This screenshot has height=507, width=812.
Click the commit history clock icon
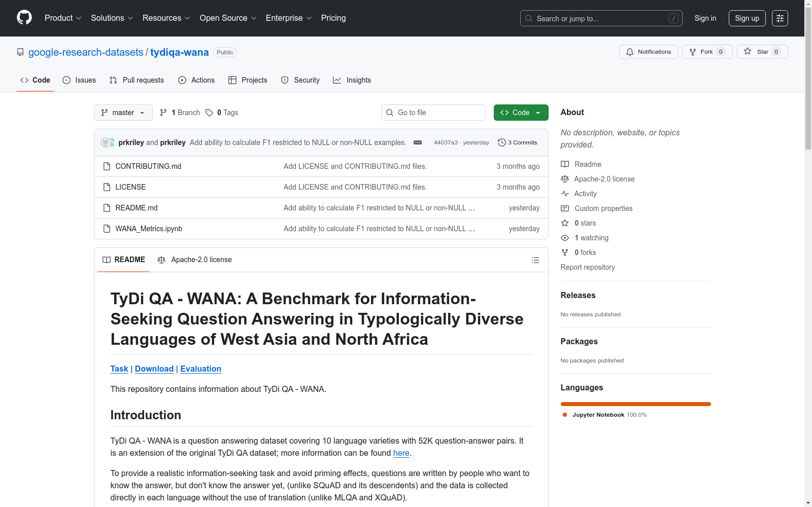click(x=502, y=142)
